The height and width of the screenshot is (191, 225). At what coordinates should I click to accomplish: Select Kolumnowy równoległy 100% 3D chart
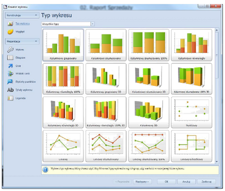click(x=106, y=112)
